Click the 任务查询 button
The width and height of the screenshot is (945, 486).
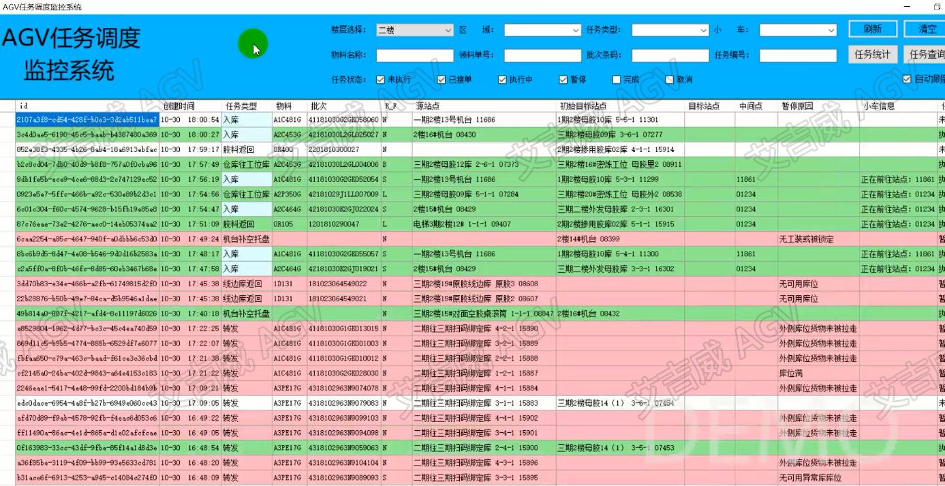click(x=925, y=55)
